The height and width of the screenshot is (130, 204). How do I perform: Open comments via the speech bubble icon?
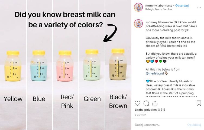[x=146, y=103]
